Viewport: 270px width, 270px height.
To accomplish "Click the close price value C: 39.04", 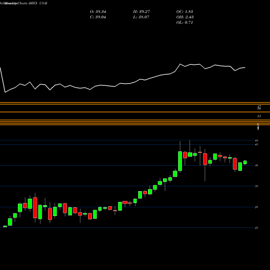I will (98, 17).
